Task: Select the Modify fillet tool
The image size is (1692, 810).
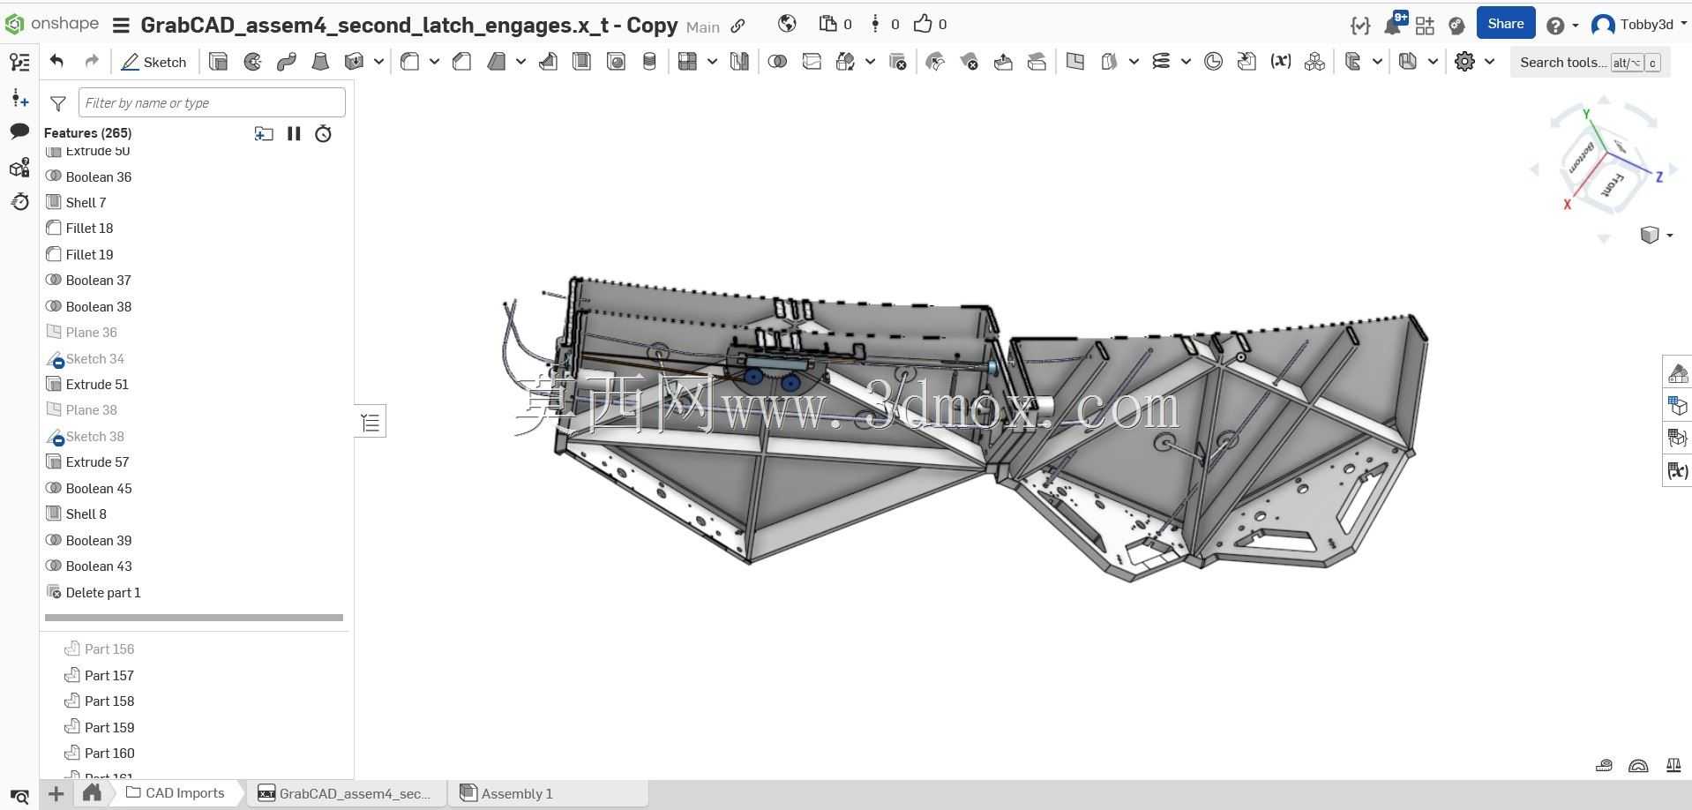Action: pyautogui.click(x=935, y=62)
